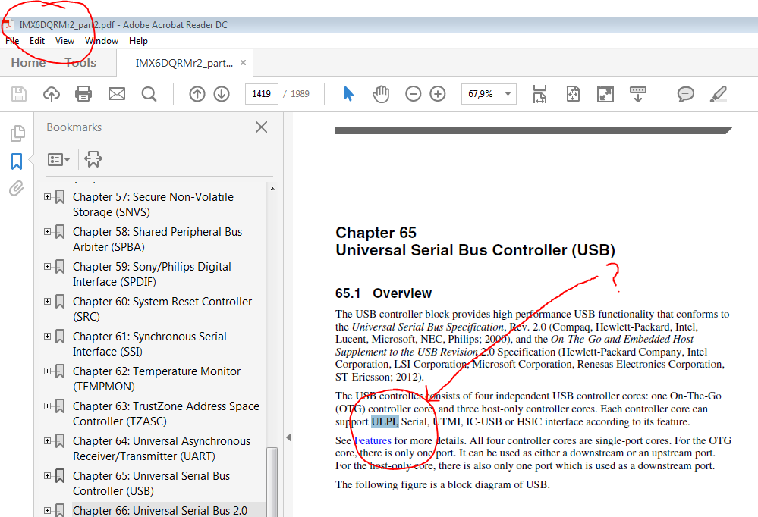This screenshot has height=517, width=758.
Task: Open Chapter 62 Temperature Monitor bookmark
Action: (156, 379)
